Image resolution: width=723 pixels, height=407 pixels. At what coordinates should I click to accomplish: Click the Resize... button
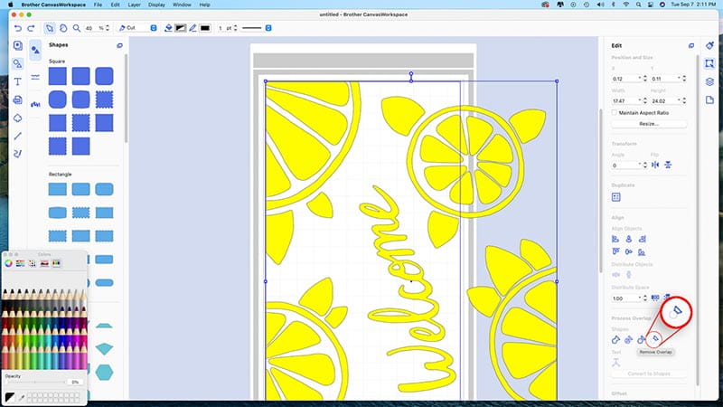click(649, 124)
